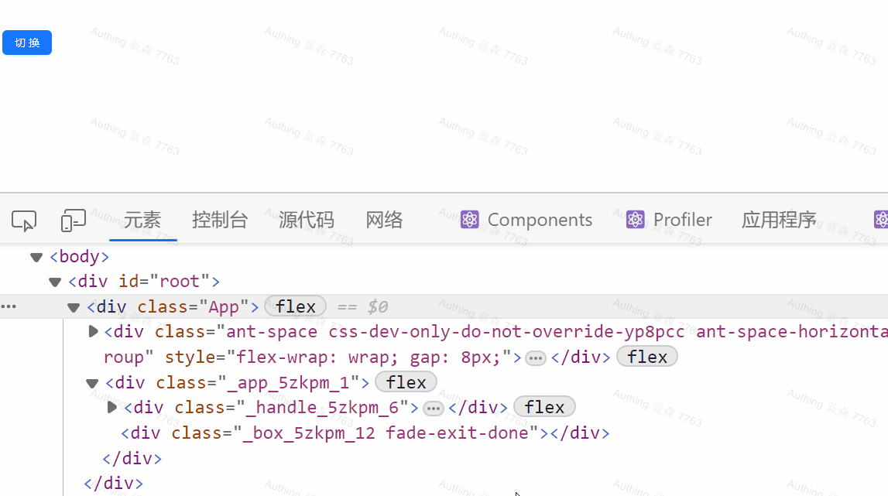Image resolution: width=888 pixels, height=496 pixels.
Task: Toggle flex badge on App div
Action: pos(296,306)
